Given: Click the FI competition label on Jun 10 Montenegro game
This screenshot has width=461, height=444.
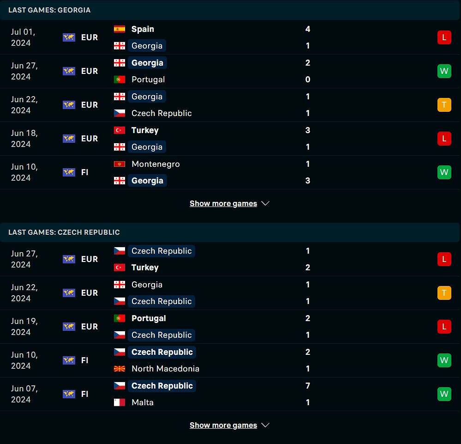Looking at the screenshot, I should pos(84,172).
